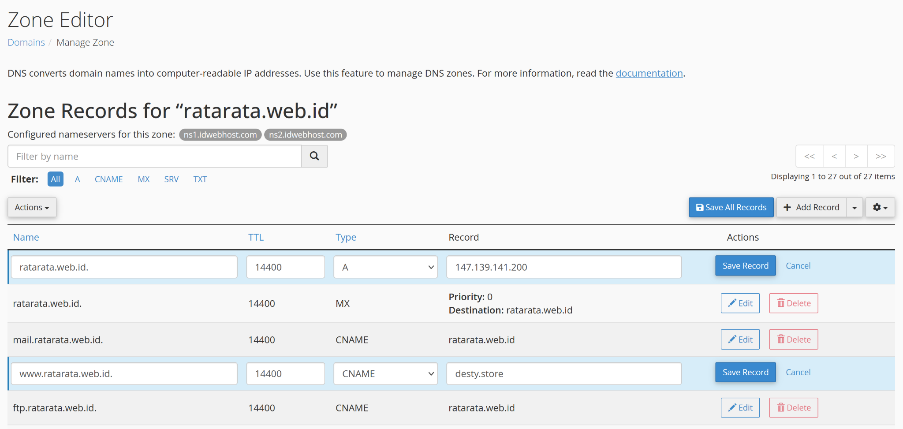The image size is (903, 429).
Task: Filter records by CNAME type
Action: pos(108,179)
